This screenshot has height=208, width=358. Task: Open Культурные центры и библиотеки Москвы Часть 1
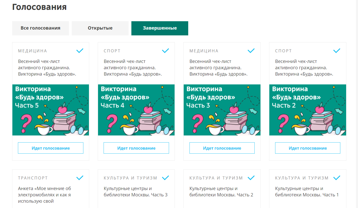click(x=307, y=192)
